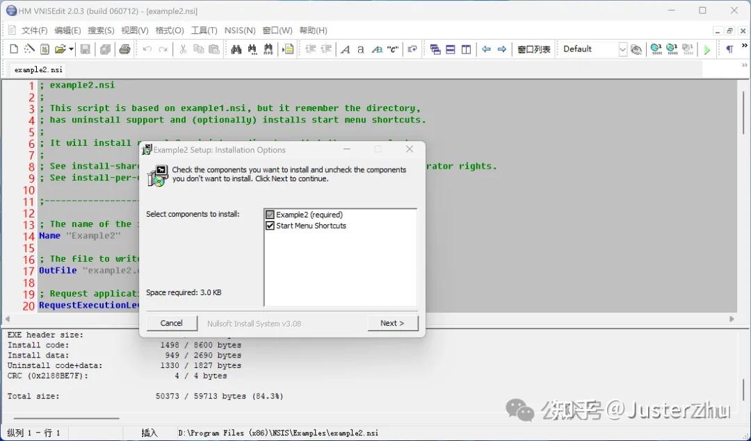
Task: Toggle show special characters pilcrow icon
Action: (729, 49)
